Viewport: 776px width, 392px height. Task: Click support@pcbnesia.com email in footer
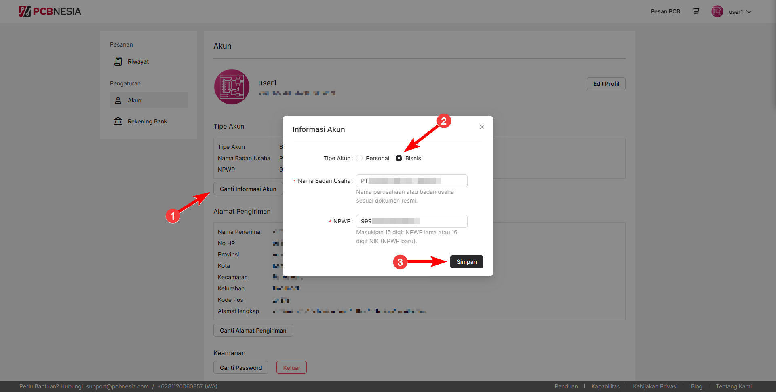117,386
